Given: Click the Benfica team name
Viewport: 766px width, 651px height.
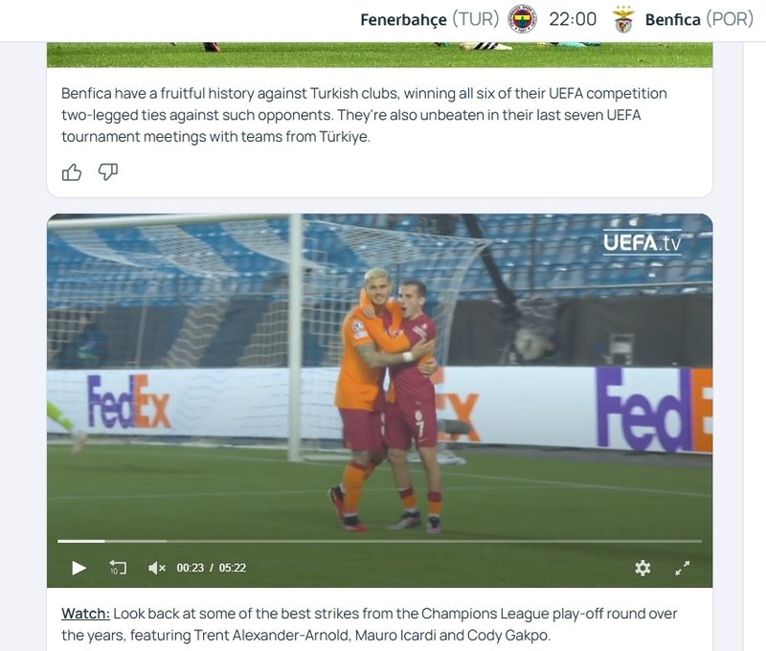Looking at the screenshot, I should 673,19.
